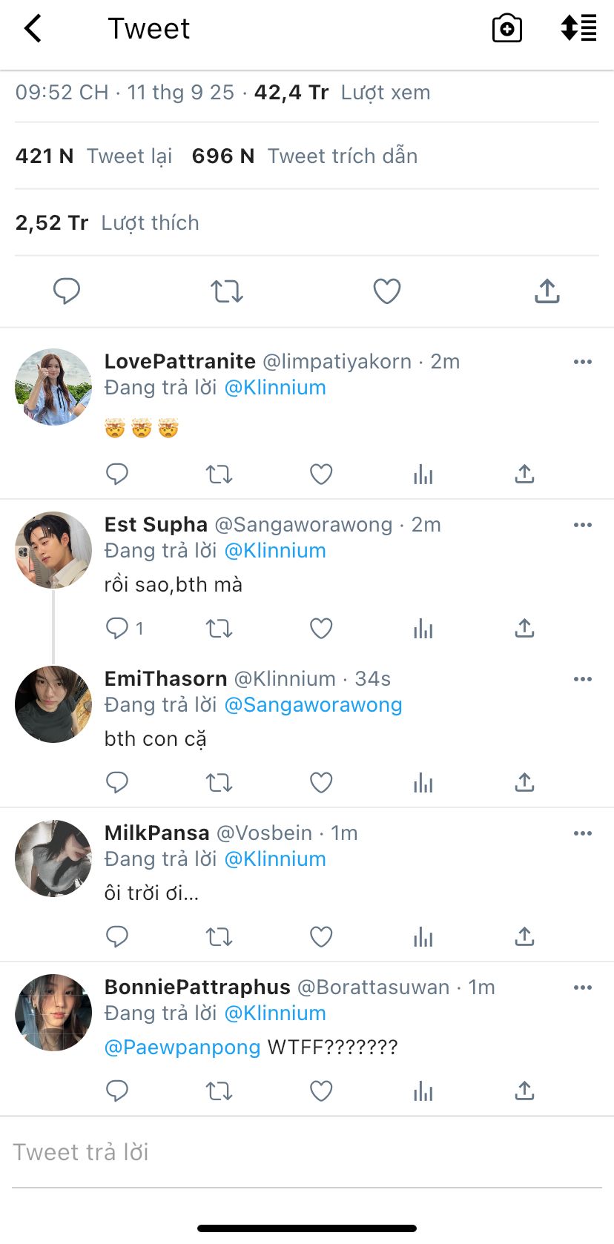614x1244 pixels.
Task: Tap the back arrow in header
Action: pyautogui.click(x=33, y=29)
